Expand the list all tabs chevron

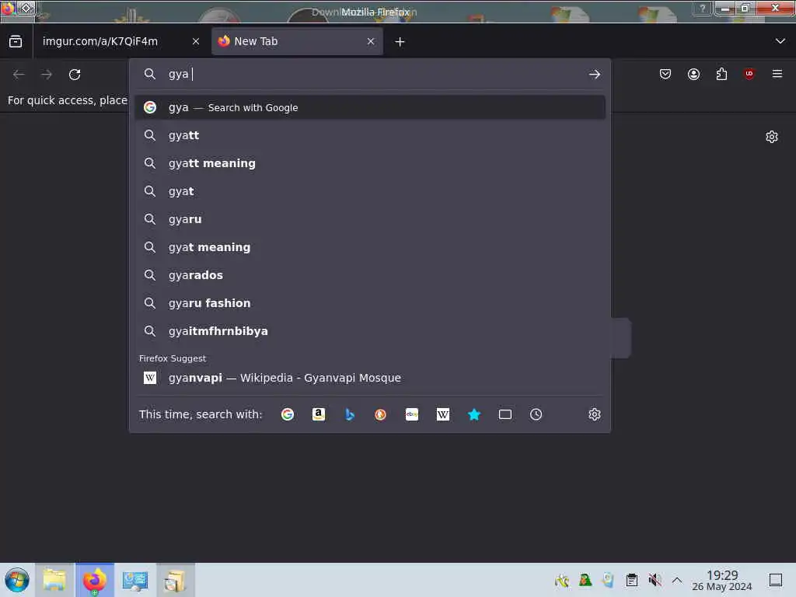780,42
